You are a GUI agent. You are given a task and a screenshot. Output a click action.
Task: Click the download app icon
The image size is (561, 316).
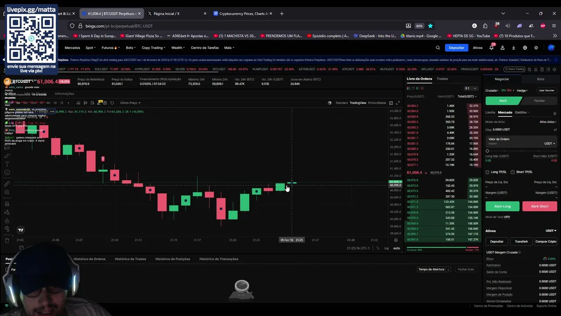click(x=514, y=48)
